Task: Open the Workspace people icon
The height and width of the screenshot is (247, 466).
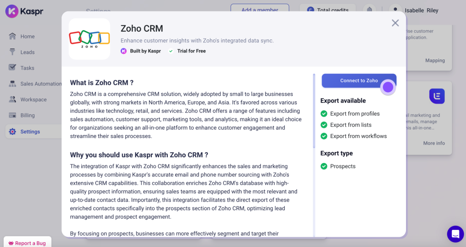Action: (13, 99)
